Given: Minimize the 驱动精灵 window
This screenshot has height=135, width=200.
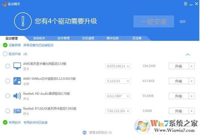Looking at the screenshot, I should click(191, 4).
